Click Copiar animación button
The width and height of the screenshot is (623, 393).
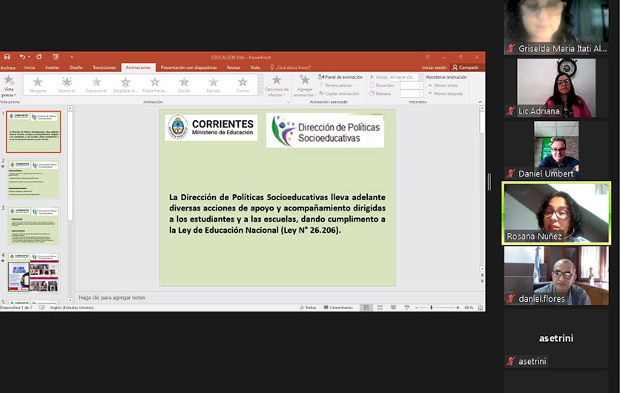340,93
